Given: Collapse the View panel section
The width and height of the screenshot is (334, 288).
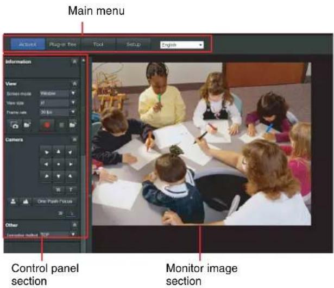Looking at the screenshot, I should (x=74, y=83).
